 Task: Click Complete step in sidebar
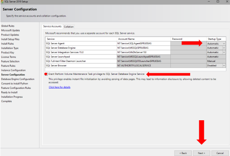tap(7, 101)
